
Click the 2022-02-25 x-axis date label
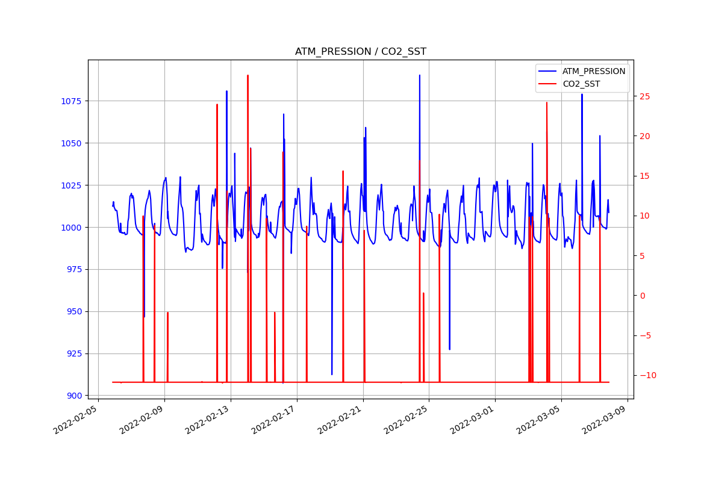coord(407,419)
